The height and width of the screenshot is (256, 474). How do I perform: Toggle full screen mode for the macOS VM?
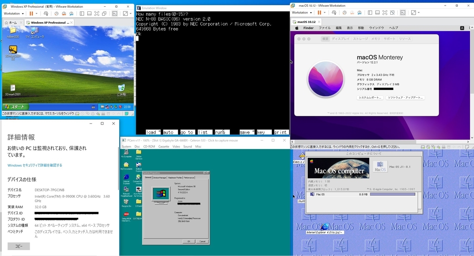coord(385,12)
